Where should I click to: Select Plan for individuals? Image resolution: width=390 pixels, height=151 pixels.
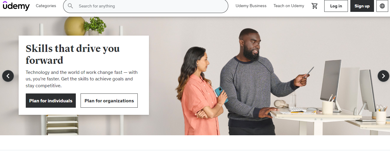coord(51,101)
